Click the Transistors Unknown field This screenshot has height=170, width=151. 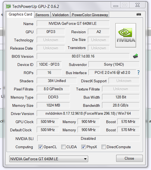(x=99, y=48)
